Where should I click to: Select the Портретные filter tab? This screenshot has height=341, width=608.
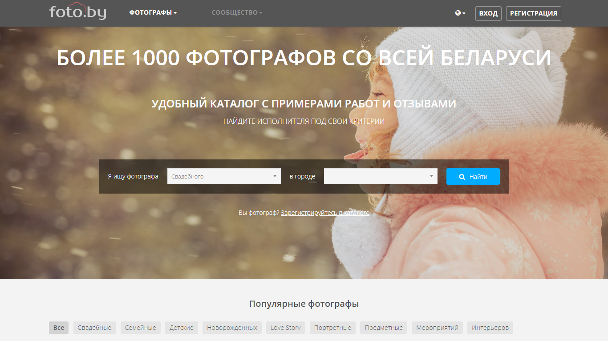(x=332, y=328)
